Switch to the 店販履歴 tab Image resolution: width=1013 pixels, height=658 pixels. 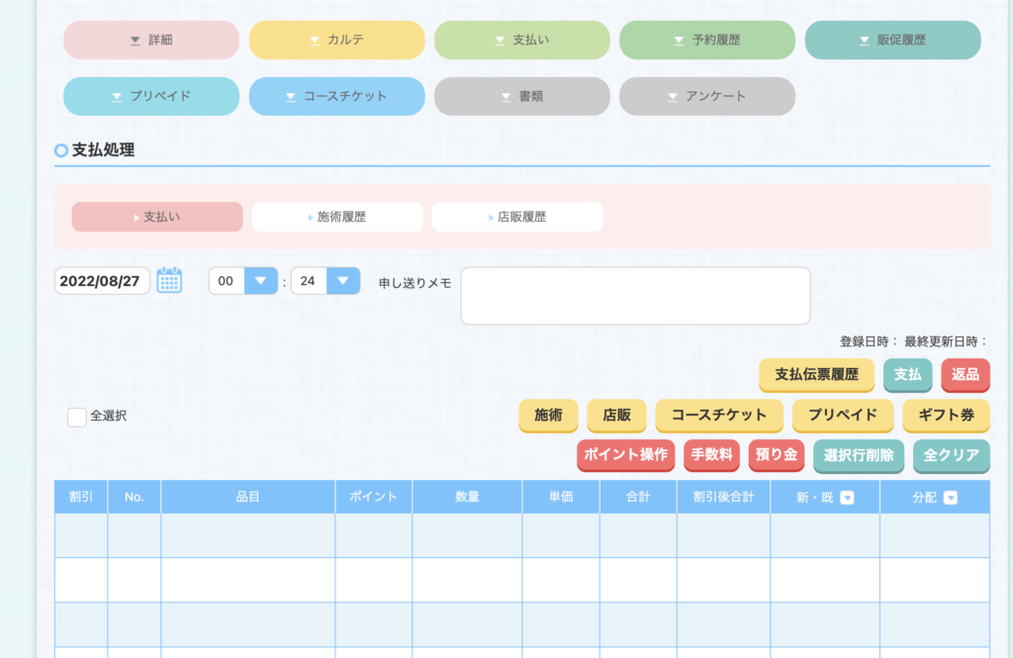[x=517, y=217]
